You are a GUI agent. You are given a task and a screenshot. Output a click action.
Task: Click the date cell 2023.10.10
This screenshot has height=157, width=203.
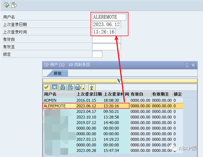click(x=86, y=117)
